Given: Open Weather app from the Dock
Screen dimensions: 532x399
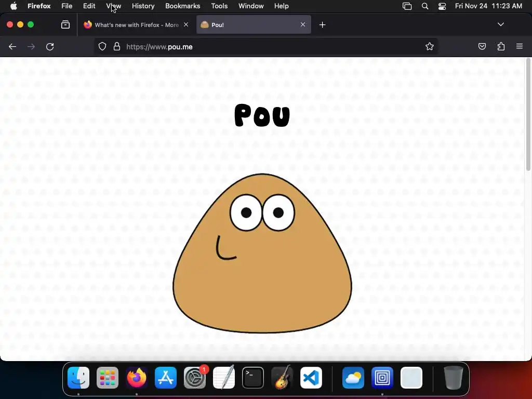Looking at the screenshot, I should 353,378.
